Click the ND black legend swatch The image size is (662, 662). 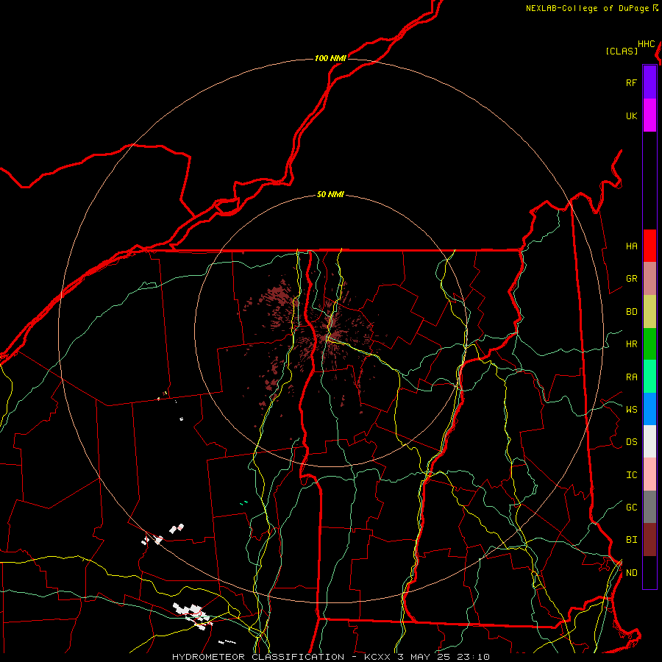coord(649,572)
